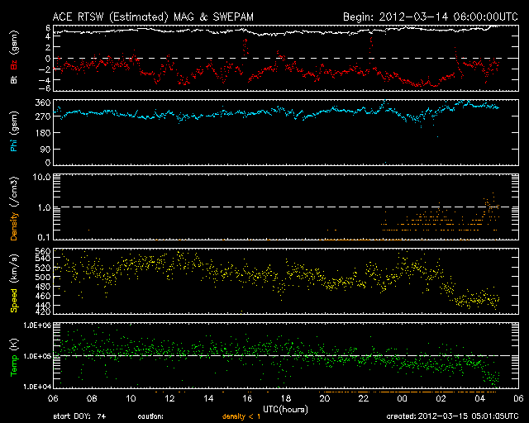
Task: Click the blue Phi (gsm) axis label
Action: pyautogui.click(x=14, y=136)
